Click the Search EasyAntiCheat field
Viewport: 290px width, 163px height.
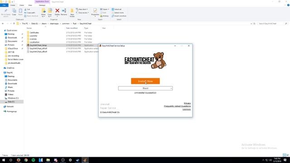(272, 24)
